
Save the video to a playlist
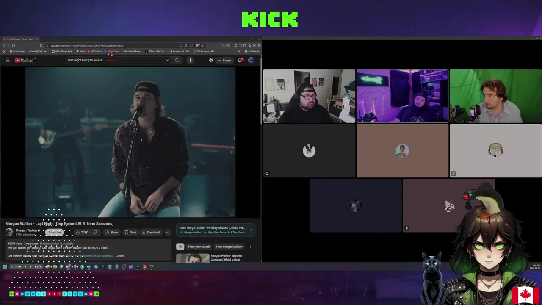tap(131, 232)
